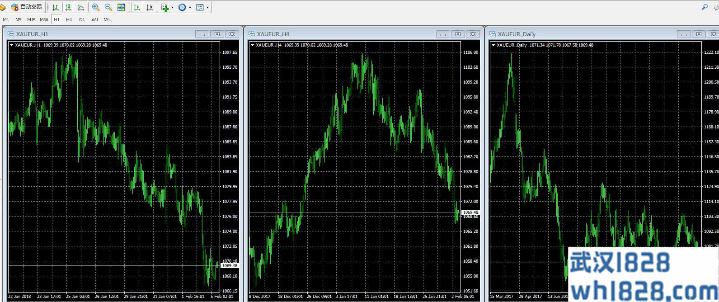Screen dimensions: 719x302
Task: Switch to the MN timeframe
Action: 107,19
